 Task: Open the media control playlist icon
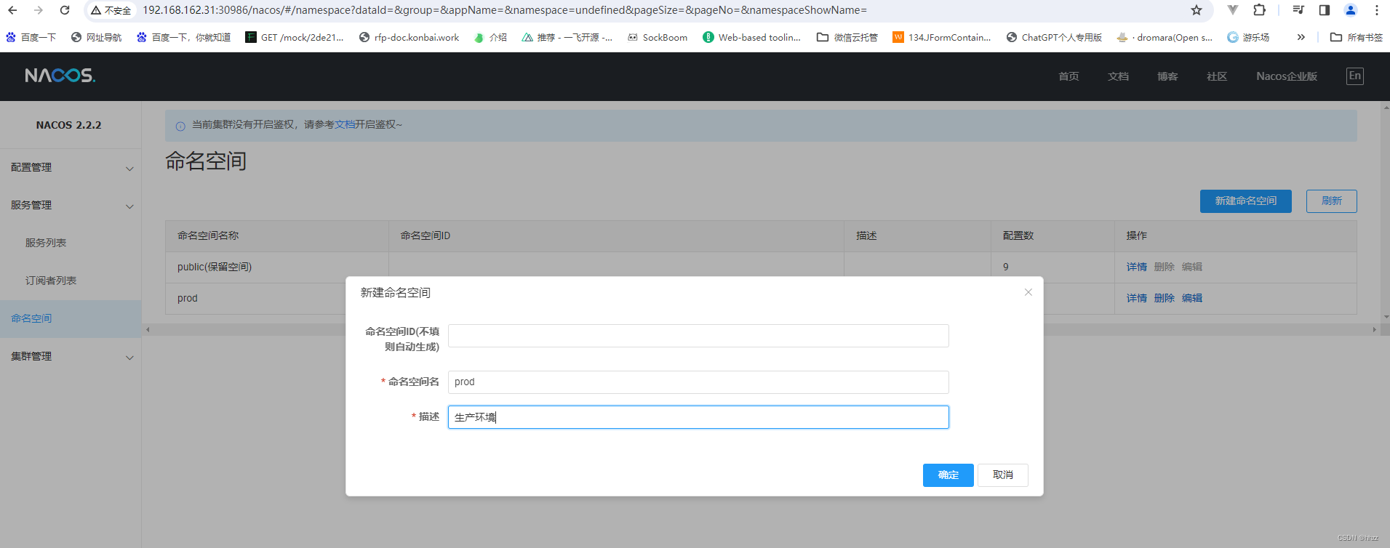[1298, 10]
